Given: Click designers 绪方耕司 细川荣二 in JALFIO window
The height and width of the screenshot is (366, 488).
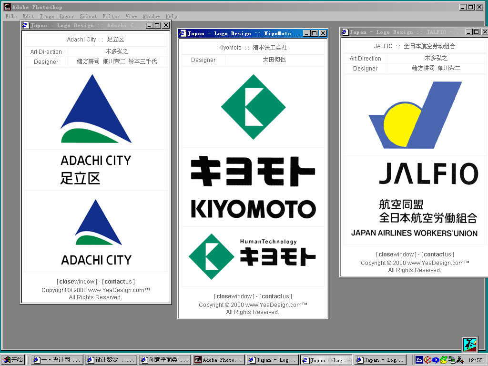Looking at the screenshot, I should (x=437, y=68).
